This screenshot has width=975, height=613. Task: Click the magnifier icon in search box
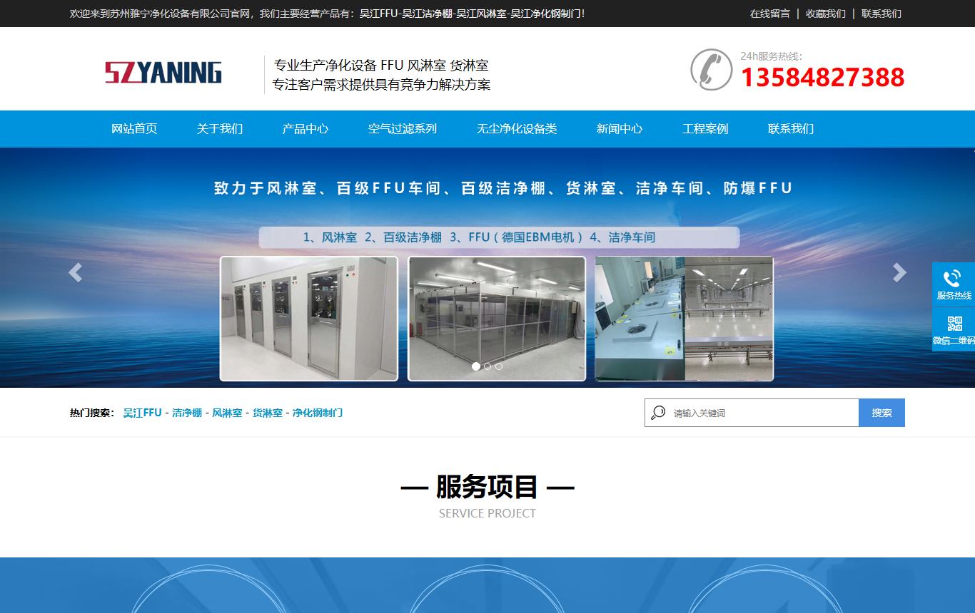pos(658,413)
